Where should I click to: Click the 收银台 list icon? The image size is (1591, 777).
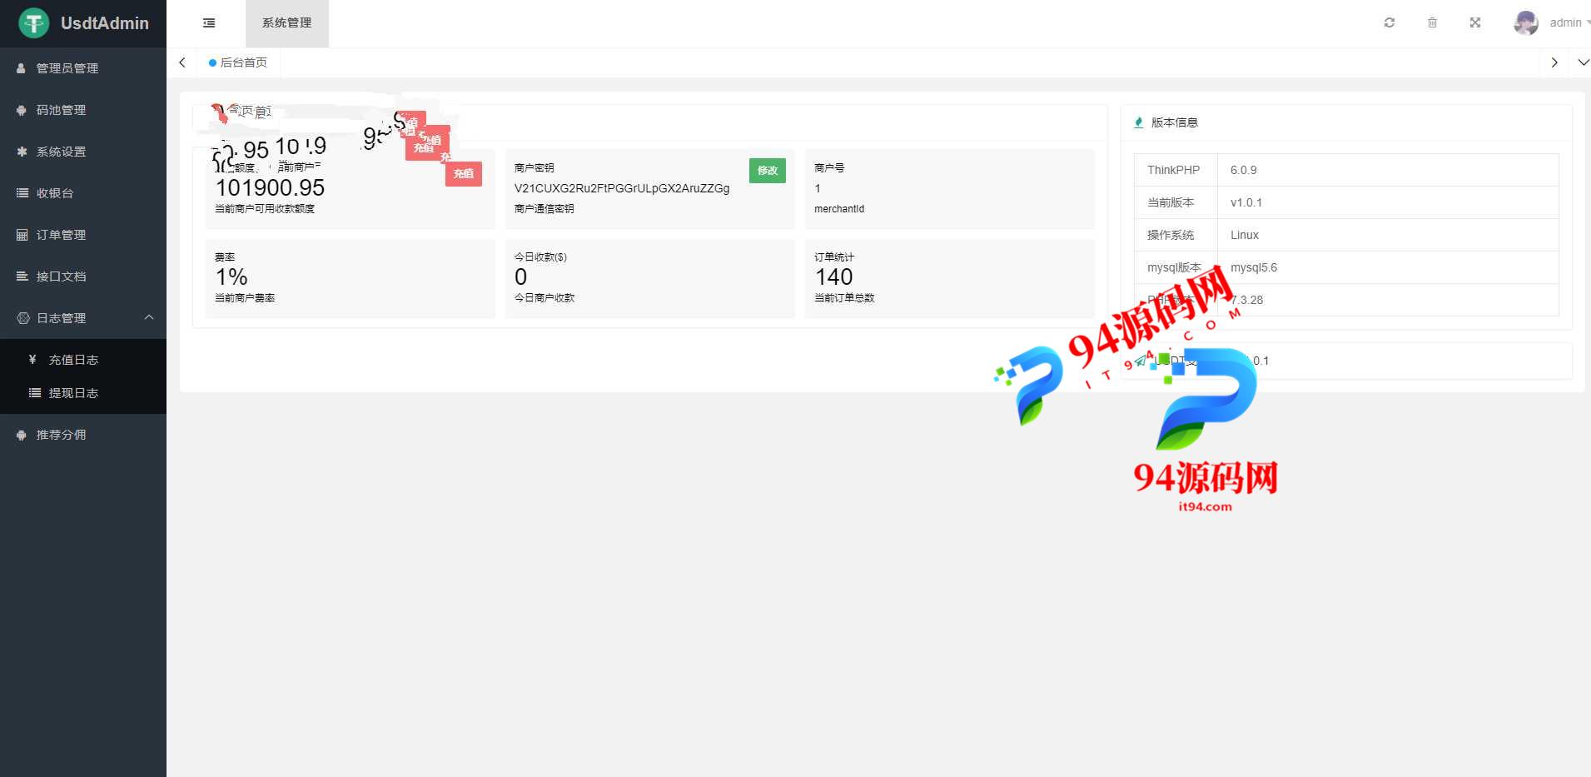click(x=22, y=193)
